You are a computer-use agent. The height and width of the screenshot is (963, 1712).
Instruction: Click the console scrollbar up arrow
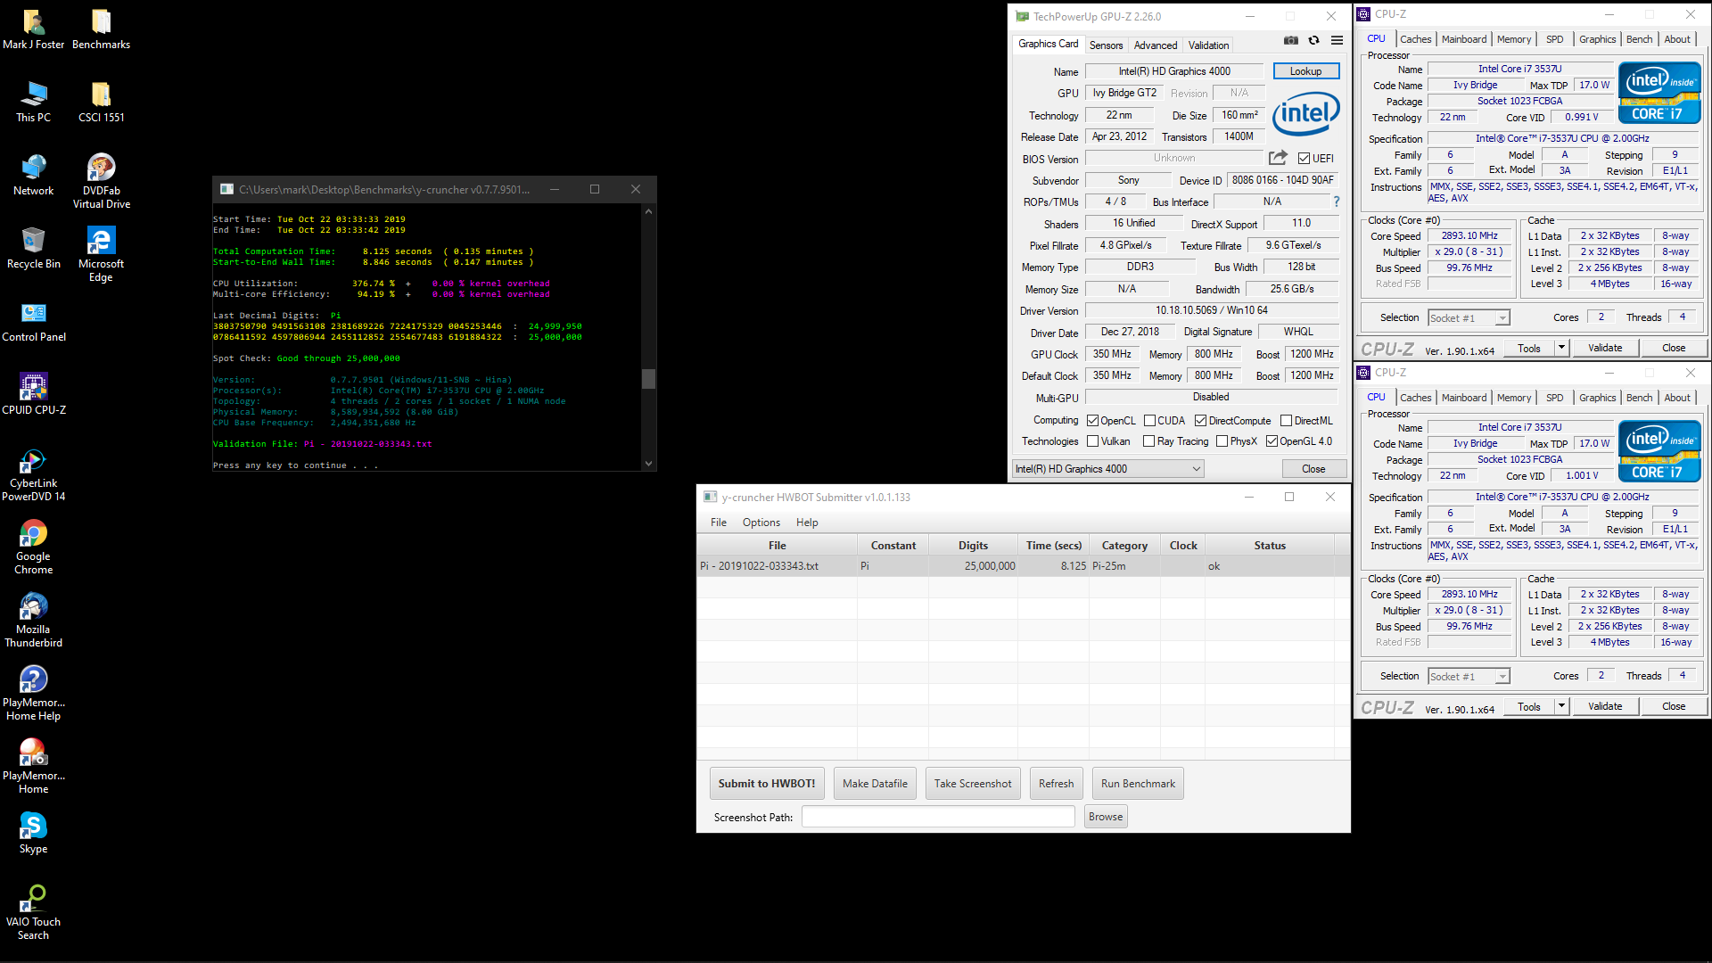tap(648, 211)
